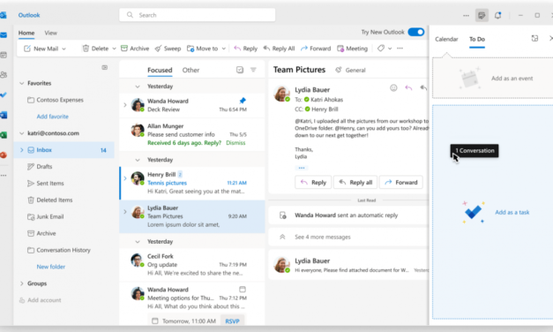Viewport: 553px width, 332px height.
Task: Toggle Try New Outlook switch
Action: pyautogui.click(x=416, y=32)
